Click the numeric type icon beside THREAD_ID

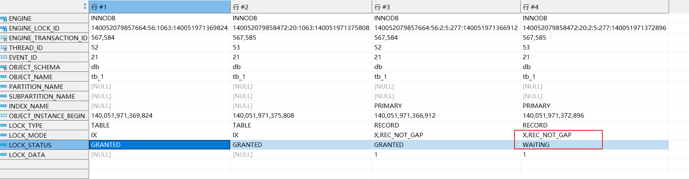click(x=4, y=48)
